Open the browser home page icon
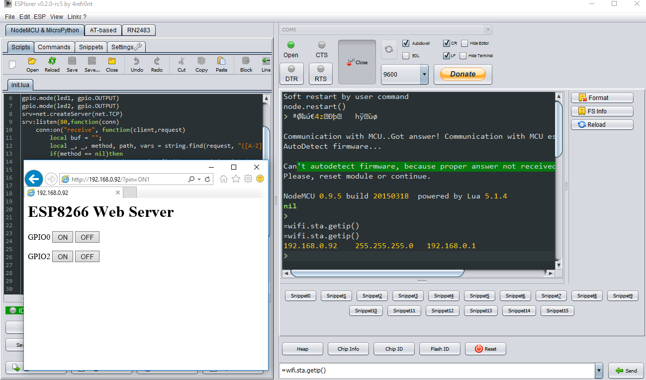 pyautogui.click(x=224, y=179)
